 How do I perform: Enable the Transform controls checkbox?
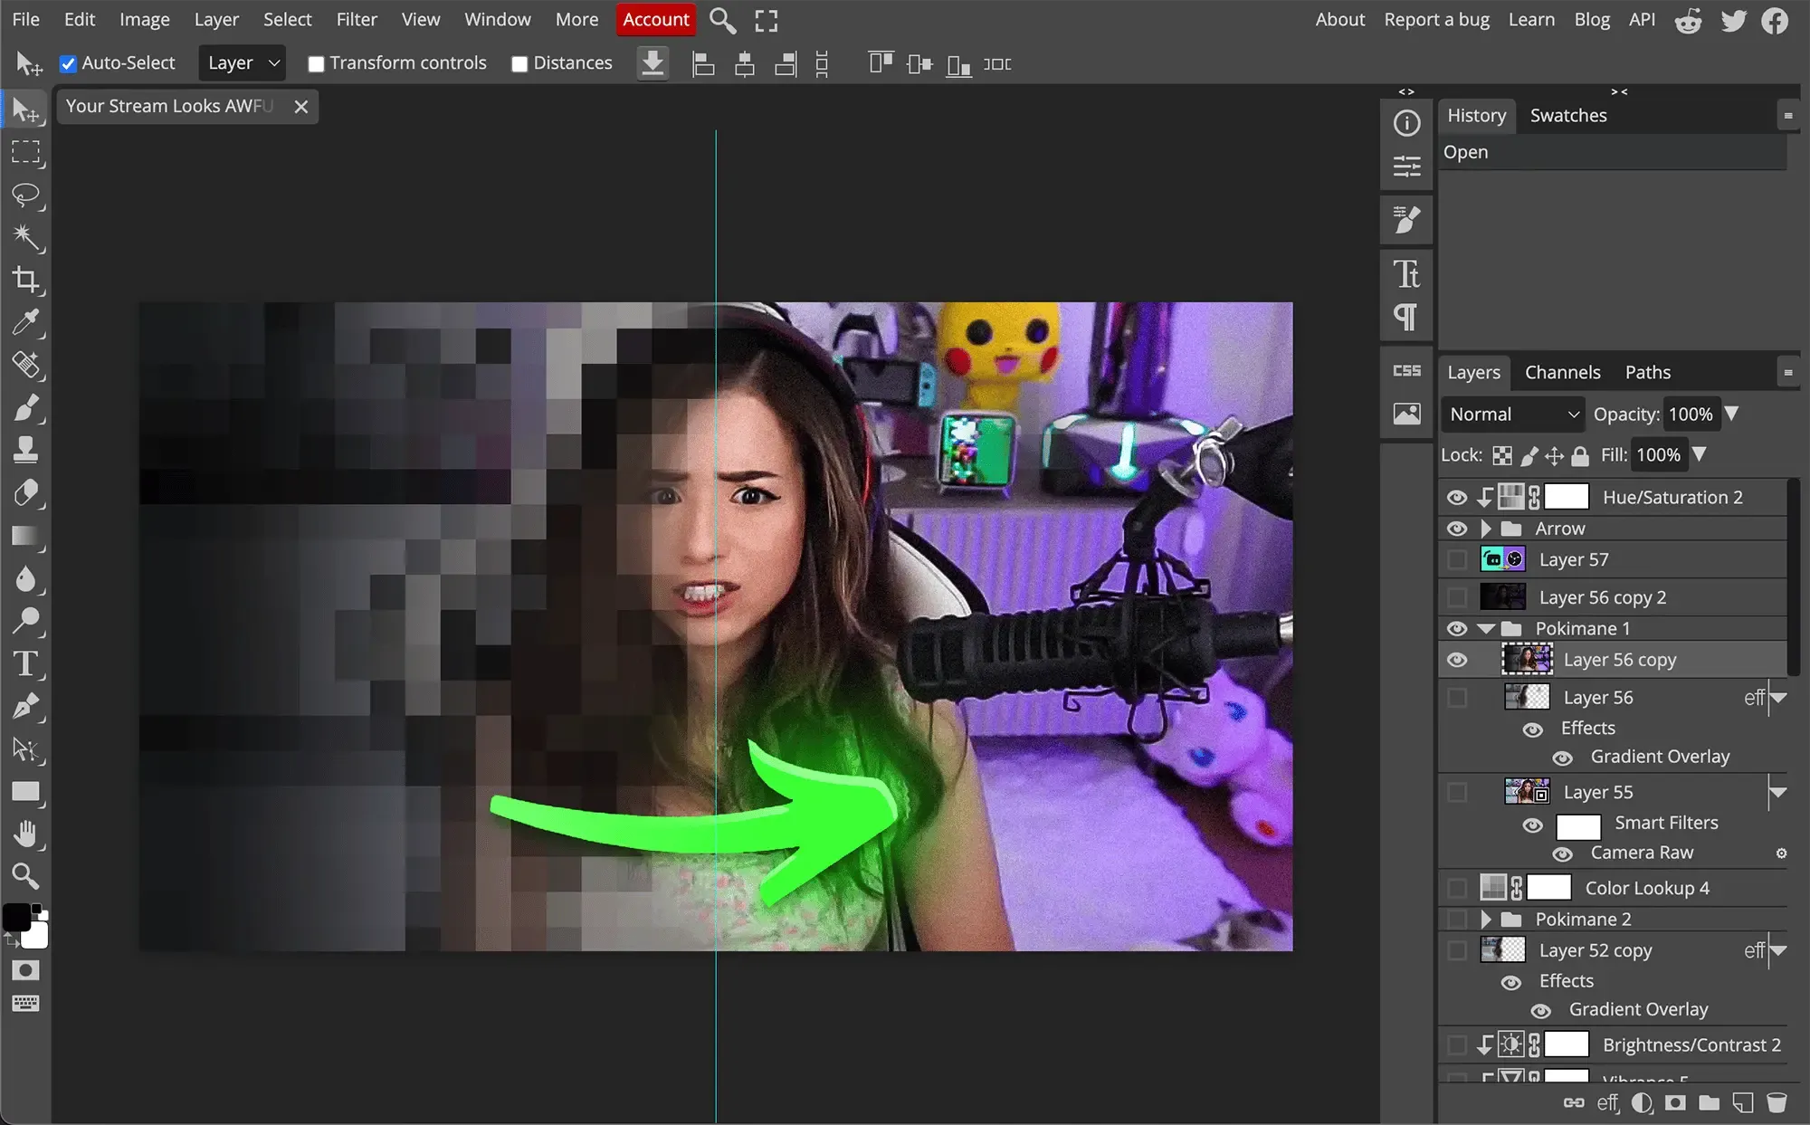coord(316,63)
